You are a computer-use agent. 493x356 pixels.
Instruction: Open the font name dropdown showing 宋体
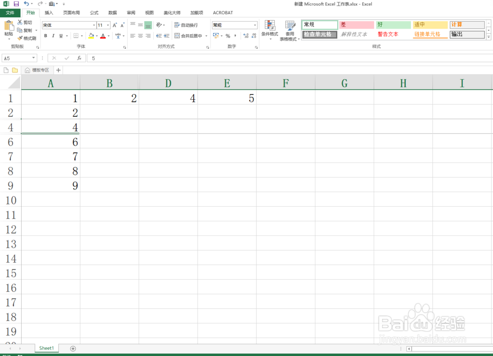coord(94,25)
